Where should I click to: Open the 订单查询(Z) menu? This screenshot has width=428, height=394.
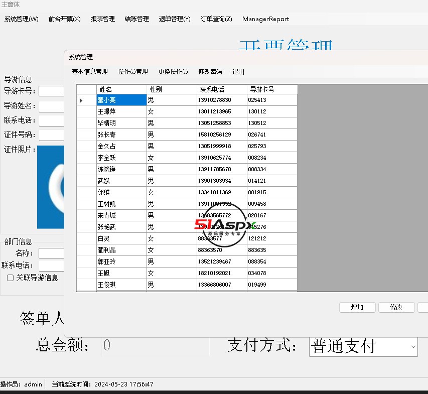pos(216,19)
